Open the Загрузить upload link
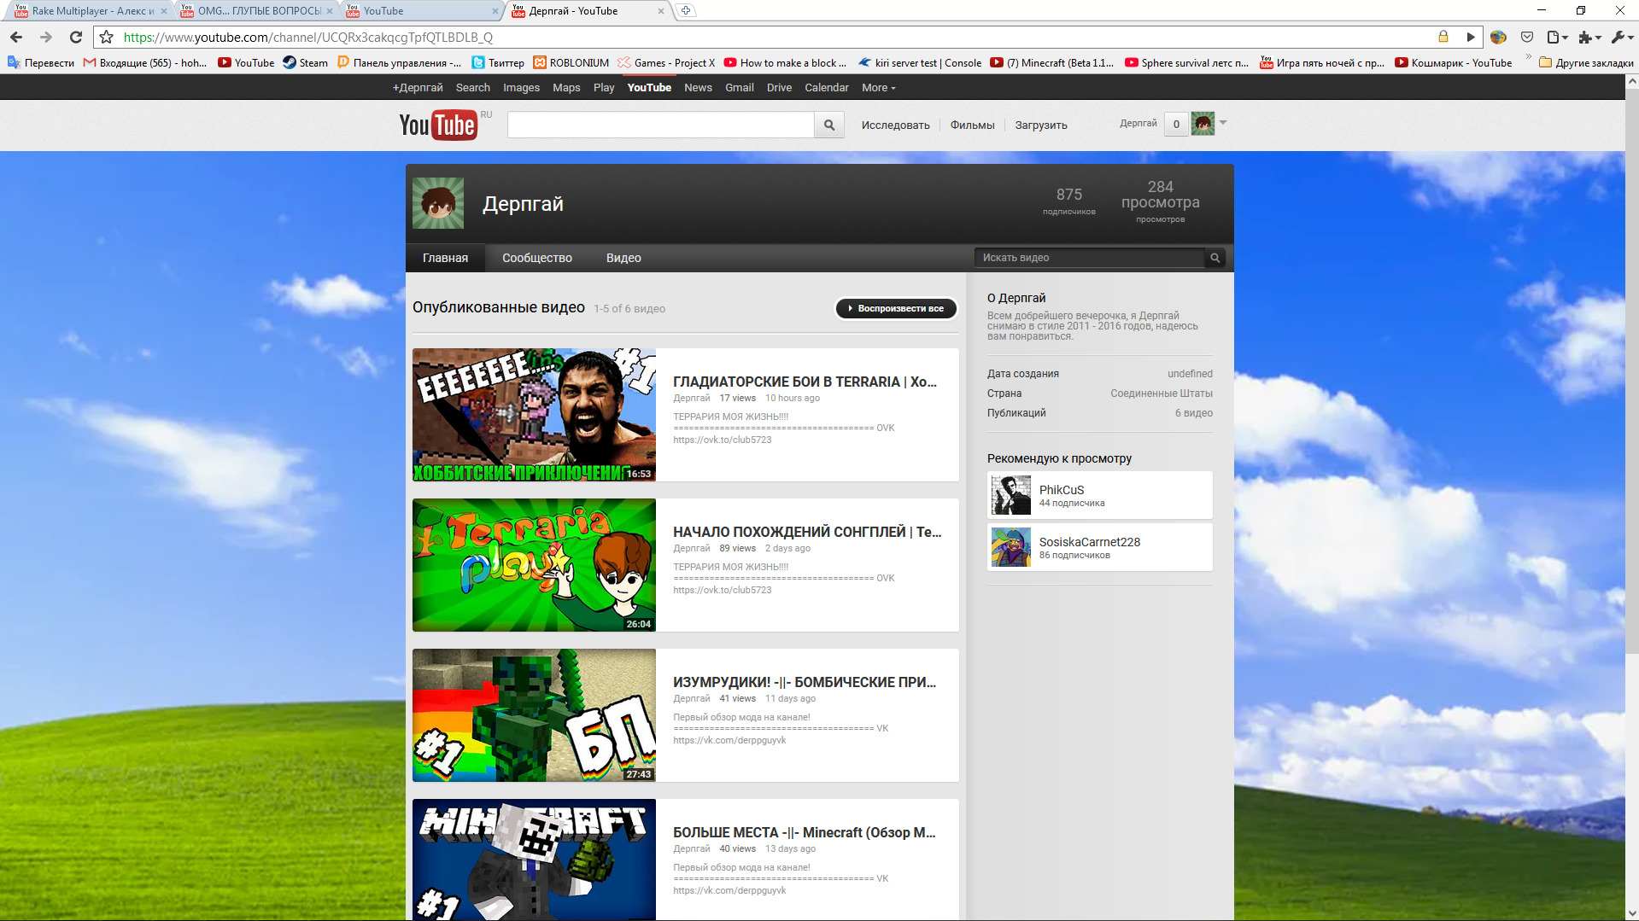 point(1040,125)
